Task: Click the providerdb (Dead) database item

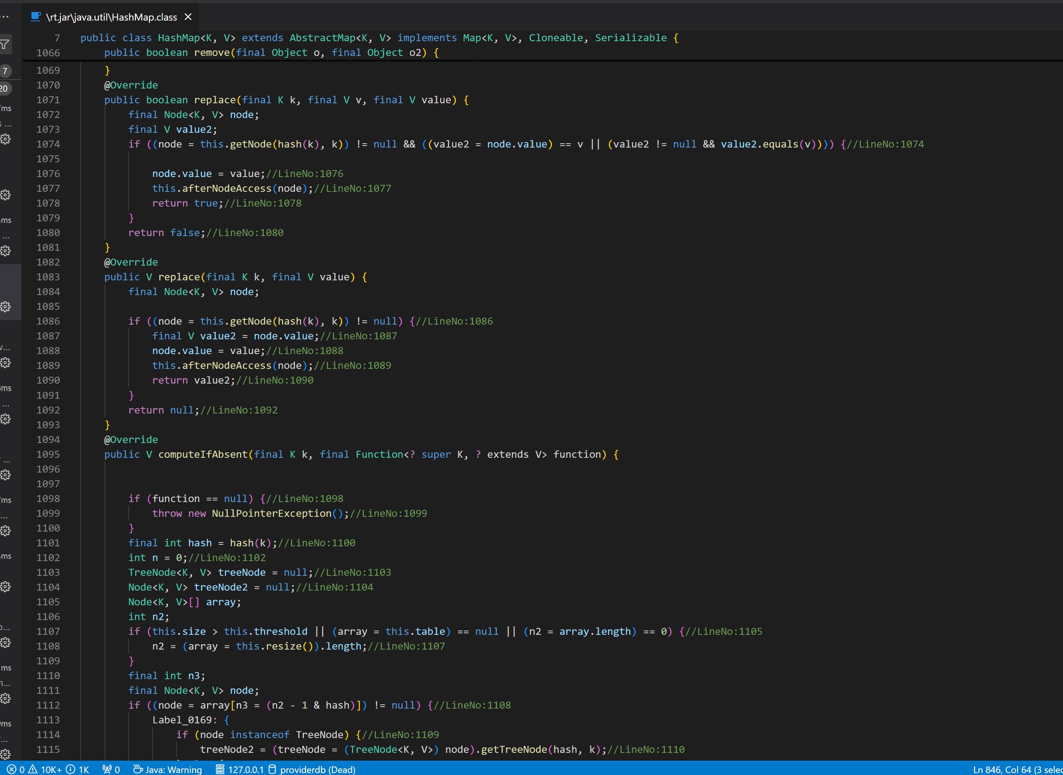Action: coord(312,770)
